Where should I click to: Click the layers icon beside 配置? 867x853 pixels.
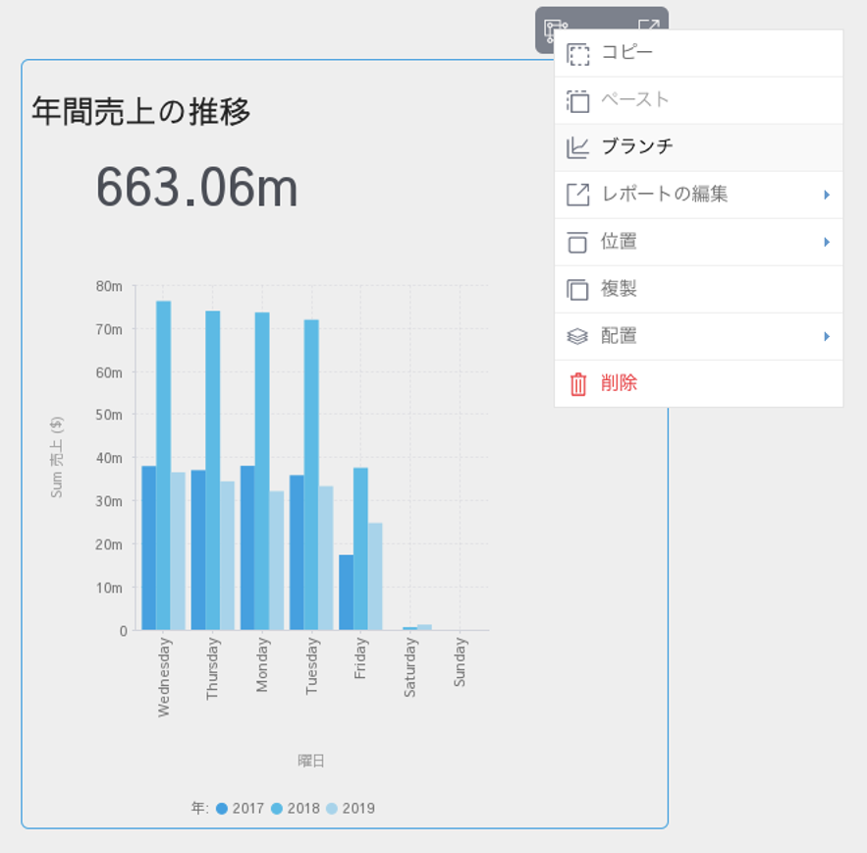click(578, 336)
